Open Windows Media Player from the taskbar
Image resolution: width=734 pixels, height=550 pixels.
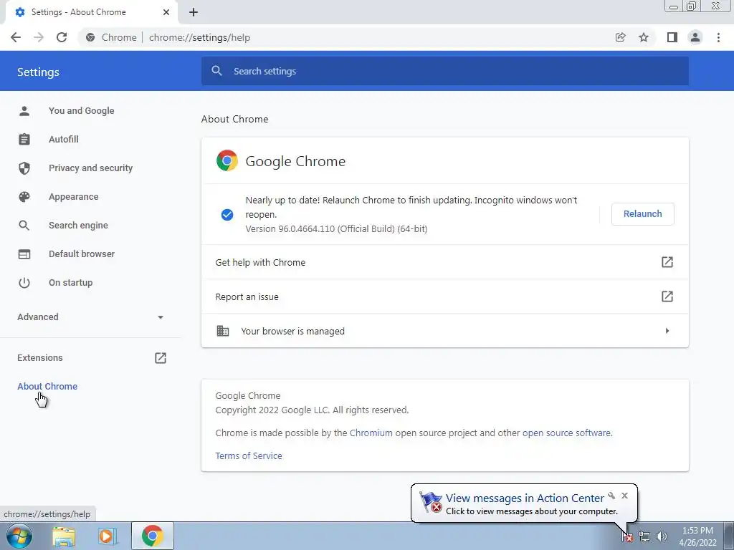[108, 536]
